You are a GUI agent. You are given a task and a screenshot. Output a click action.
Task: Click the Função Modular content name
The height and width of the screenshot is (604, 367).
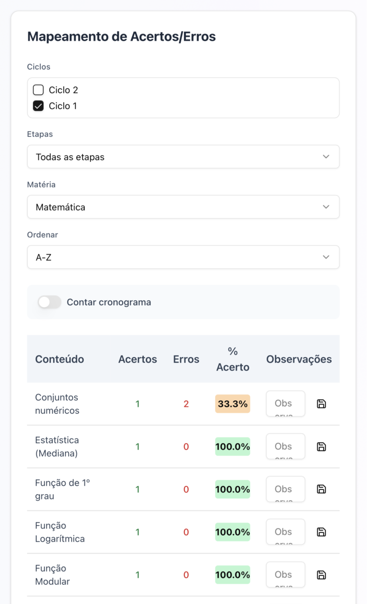click(52, 575)
